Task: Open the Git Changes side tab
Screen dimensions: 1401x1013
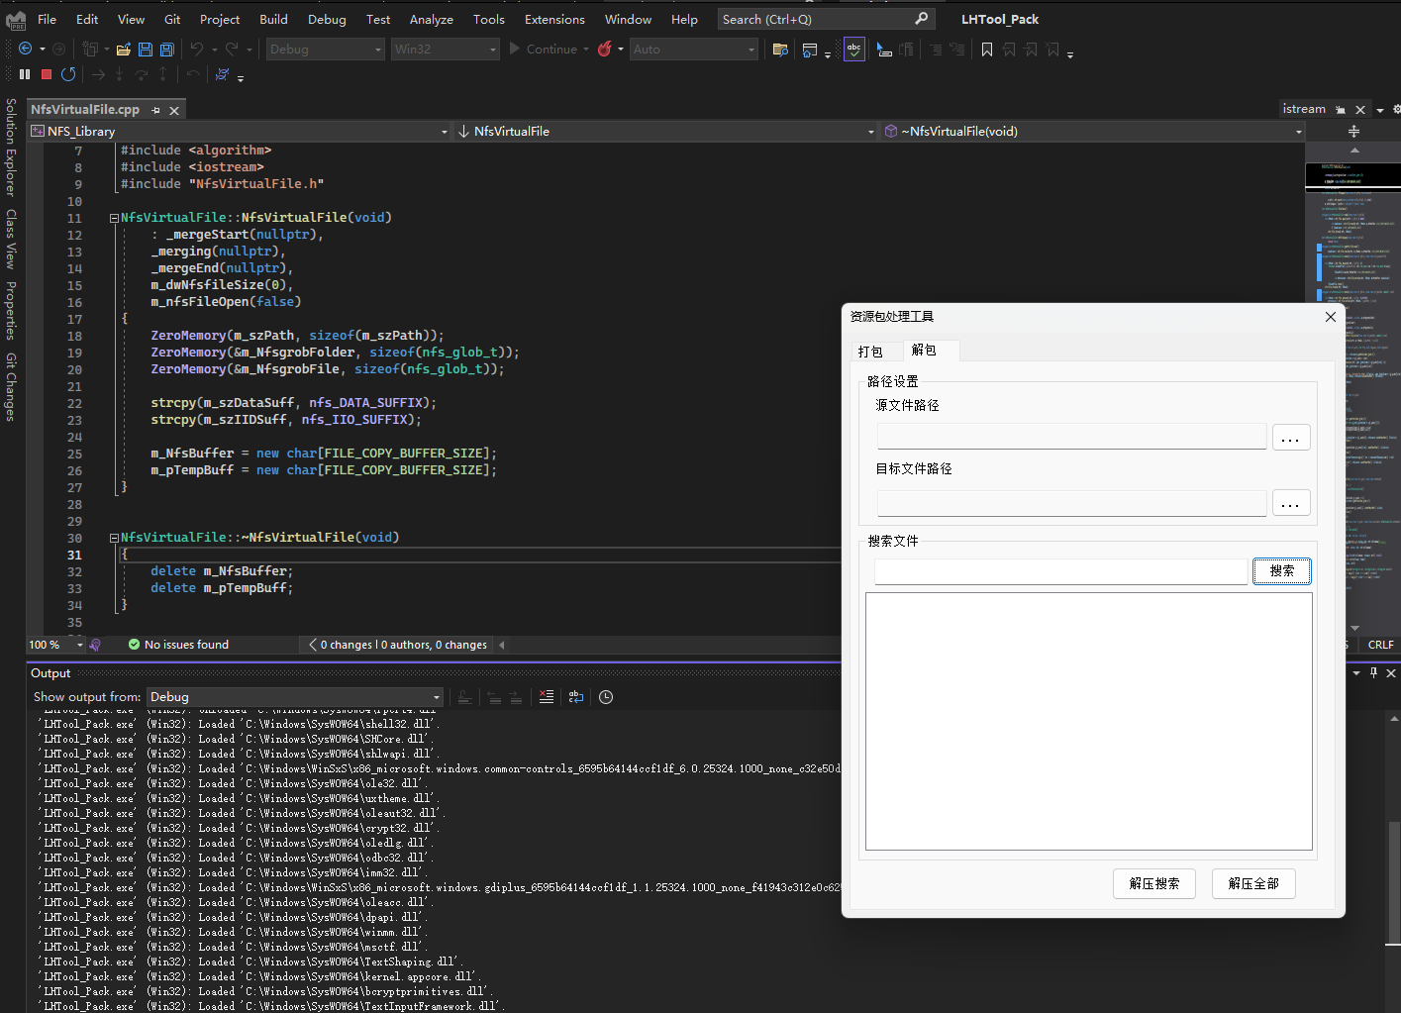Action: click(x=11, y=387)
